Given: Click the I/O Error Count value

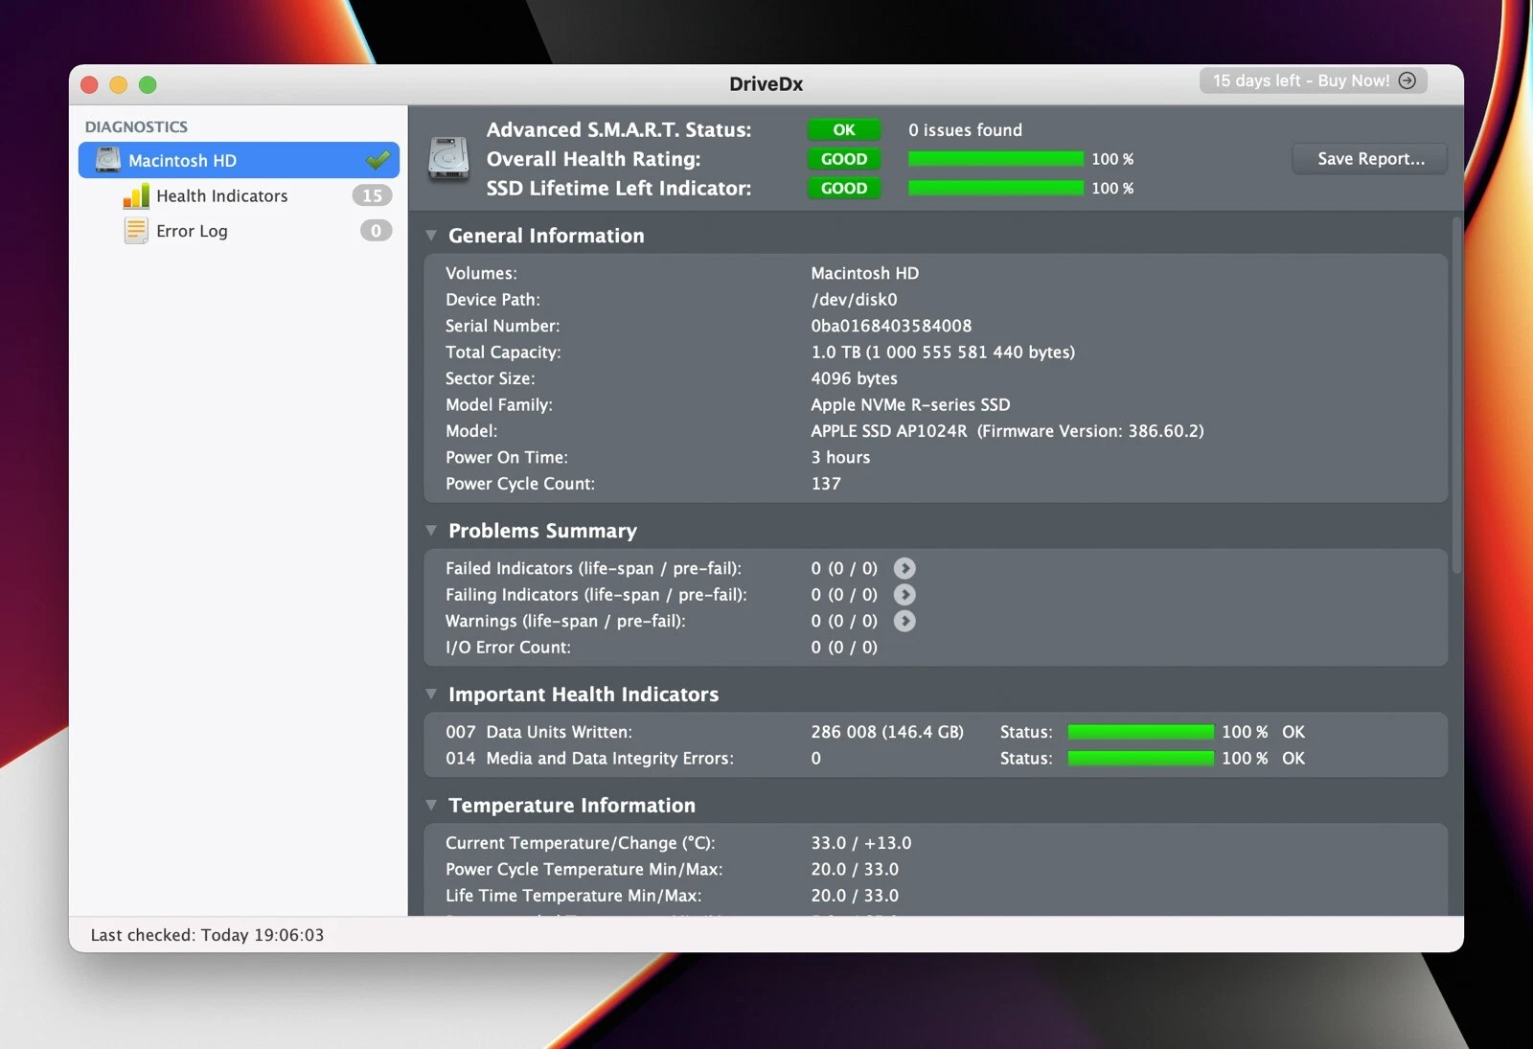Looking at the screenshot, I should (x=844, y=648).
